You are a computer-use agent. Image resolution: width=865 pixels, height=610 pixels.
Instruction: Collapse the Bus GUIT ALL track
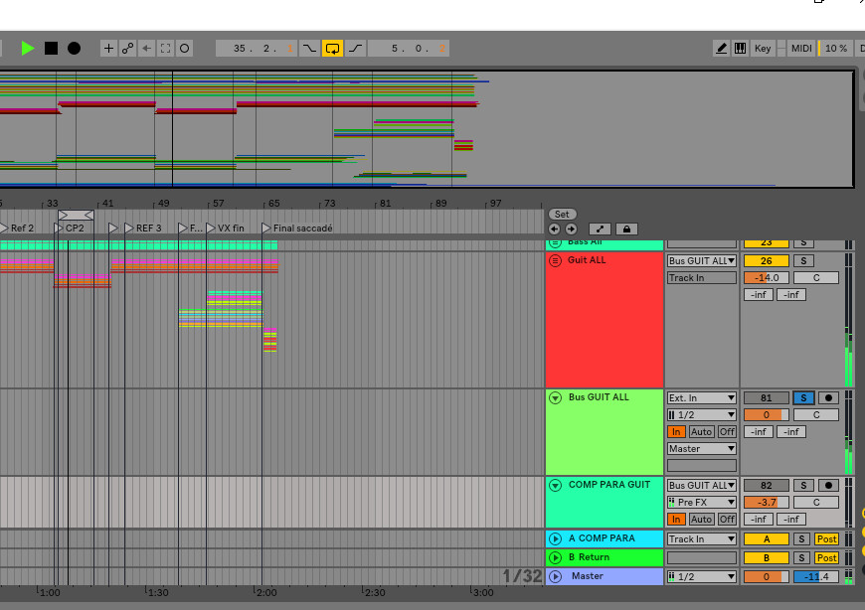[x=556, y=397]
